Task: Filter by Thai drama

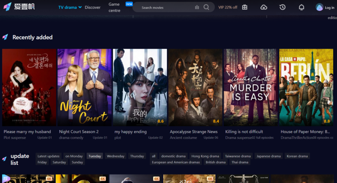Action: tap(240, 162)
